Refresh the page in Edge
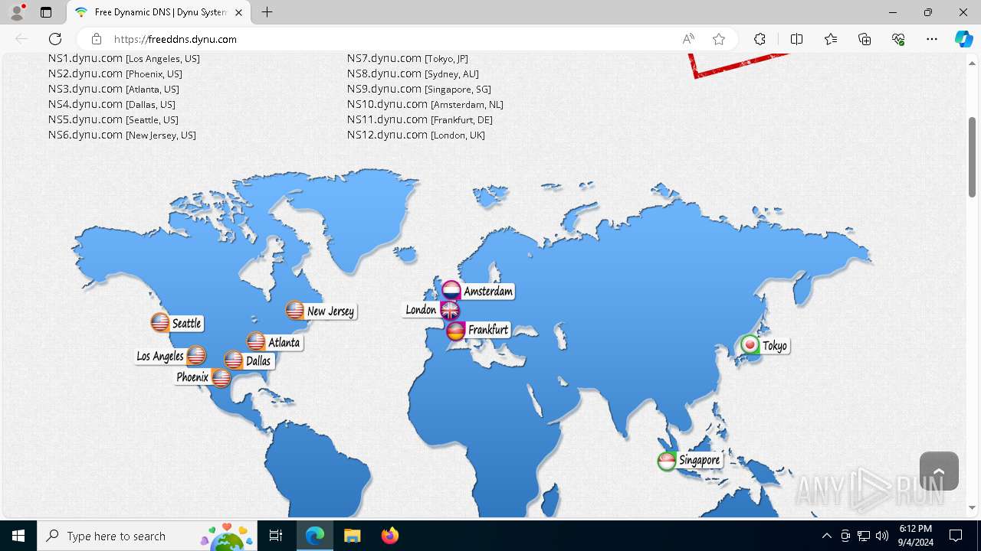The width and height of the screenshot is (981, 551). tap(55, 39)
